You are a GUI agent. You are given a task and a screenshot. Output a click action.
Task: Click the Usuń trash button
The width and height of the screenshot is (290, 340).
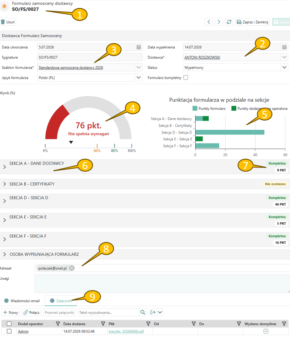[8, 22]
